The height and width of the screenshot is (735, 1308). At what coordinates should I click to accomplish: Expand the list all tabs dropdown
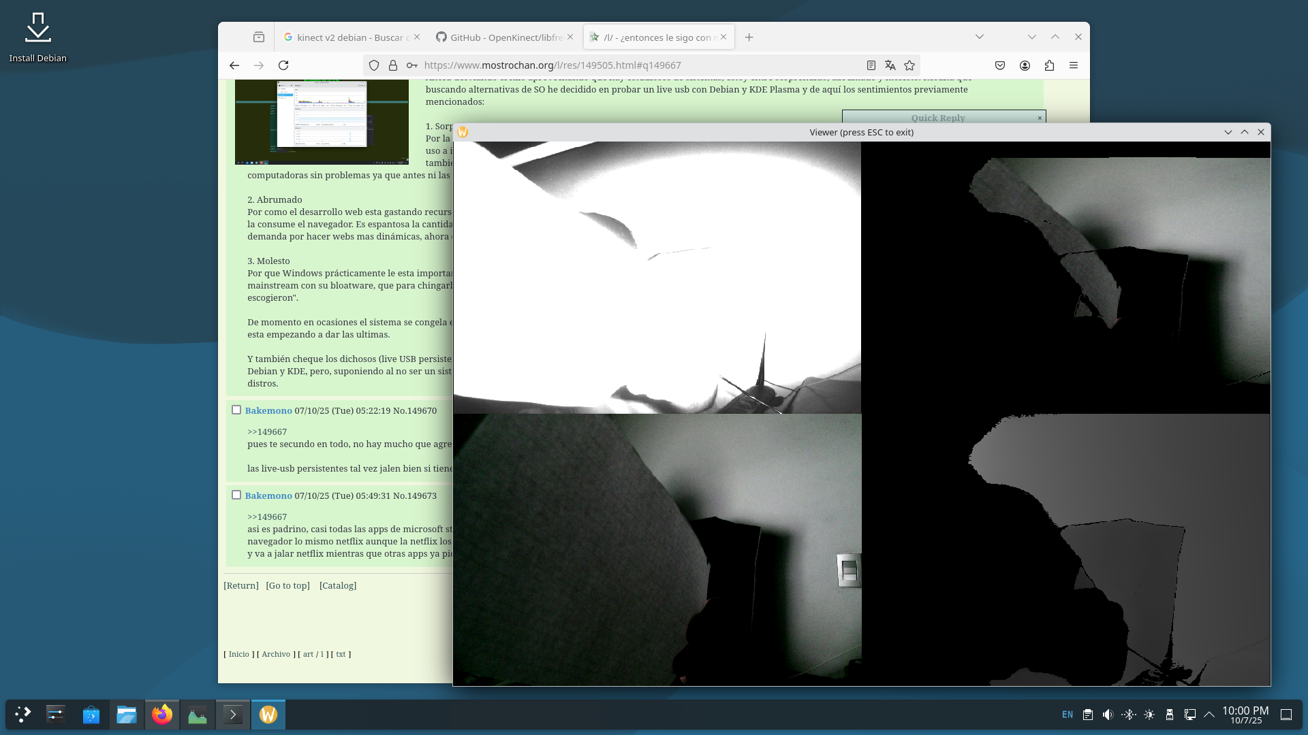coord(980,37)
